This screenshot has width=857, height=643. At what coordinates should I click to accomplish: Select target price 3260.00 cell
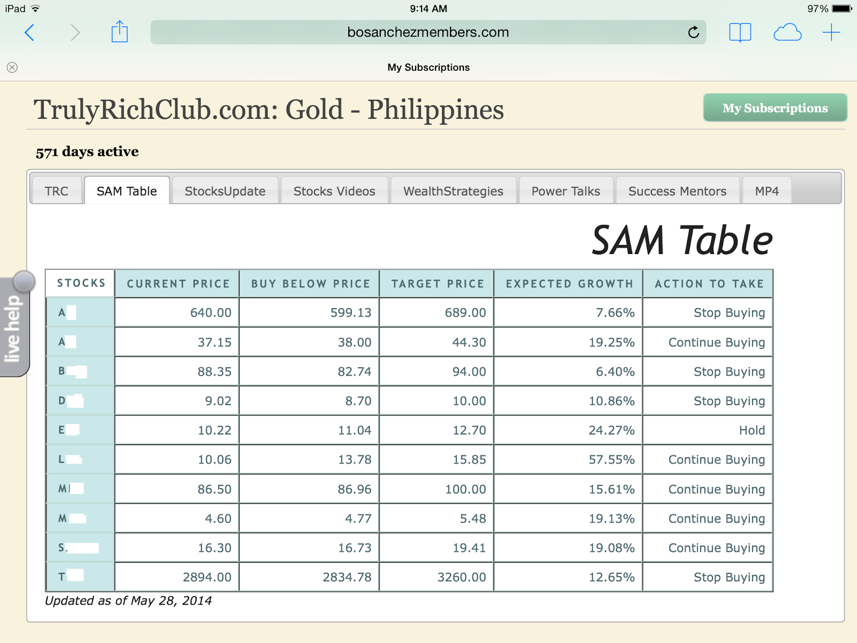click(x=437, y=577)
